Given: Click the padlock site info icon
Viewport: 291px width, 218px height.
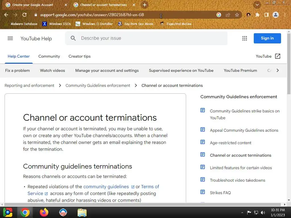Looking at the screenshot, I should [36, 15].
